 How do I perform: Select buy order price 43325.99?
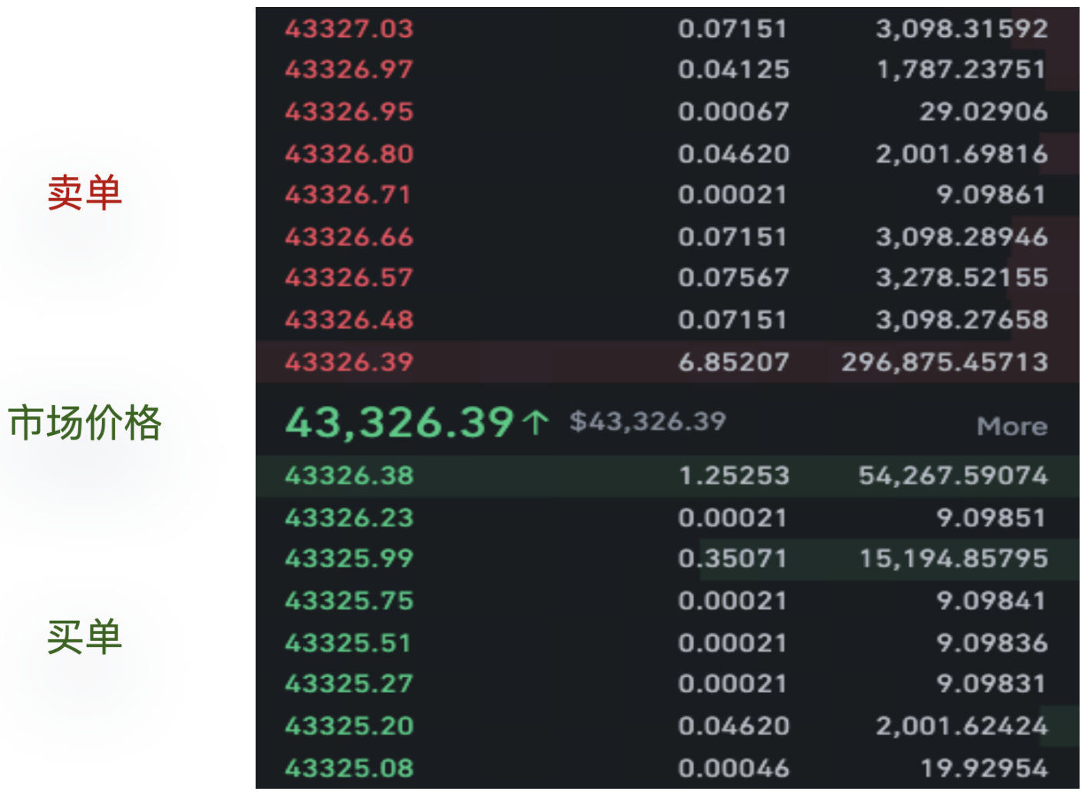(x=349, y=559)
